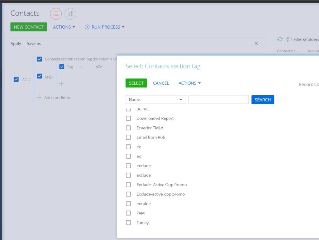
Task: Click Family tag name
Action: point(143,223)
